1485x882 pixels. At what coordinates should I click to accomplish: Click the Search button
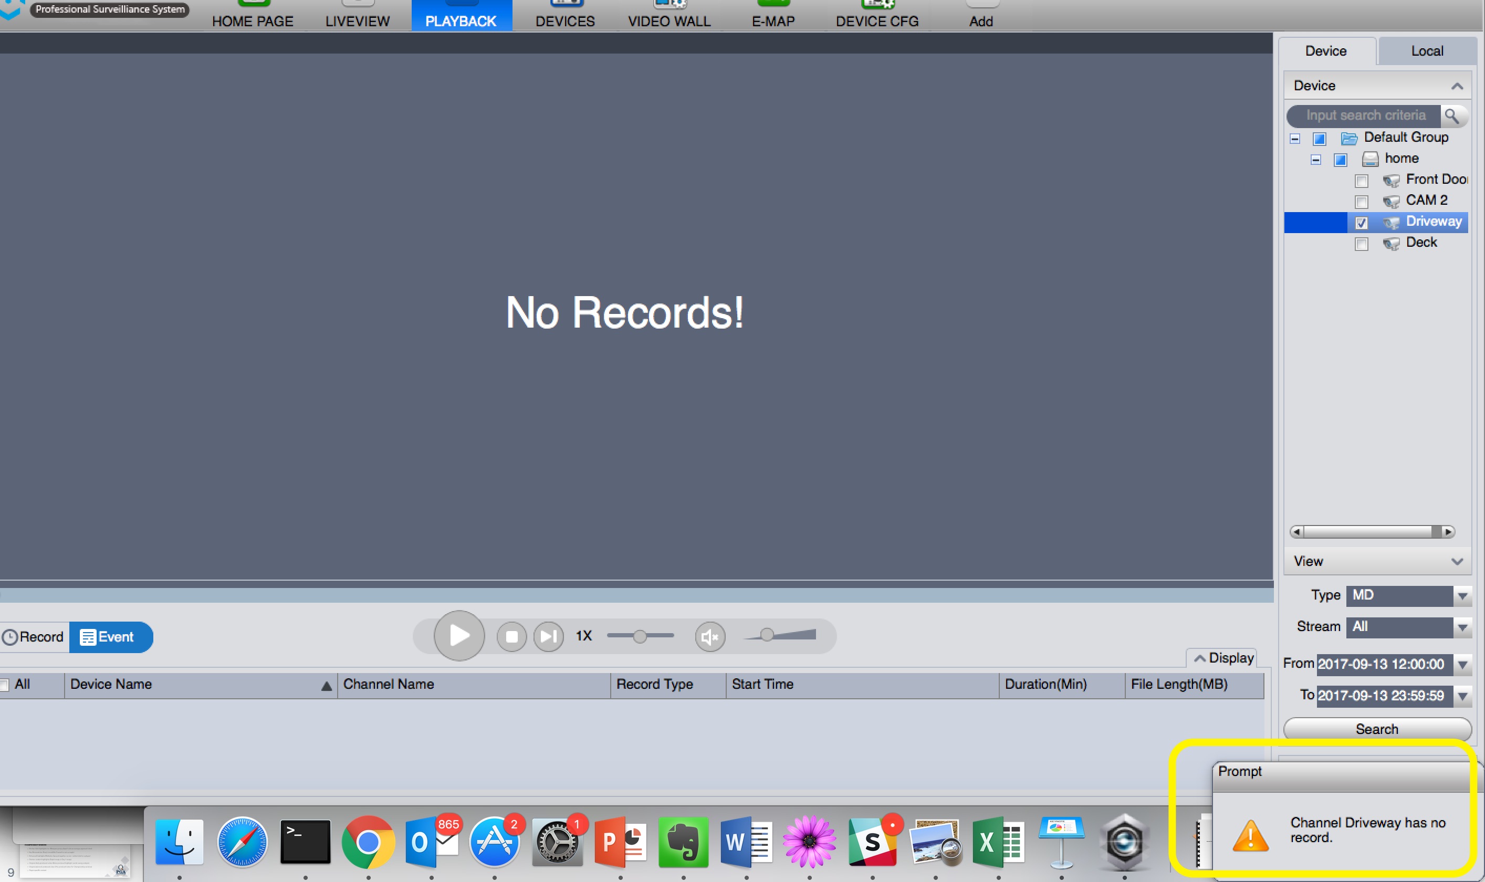click(1377, 729)
